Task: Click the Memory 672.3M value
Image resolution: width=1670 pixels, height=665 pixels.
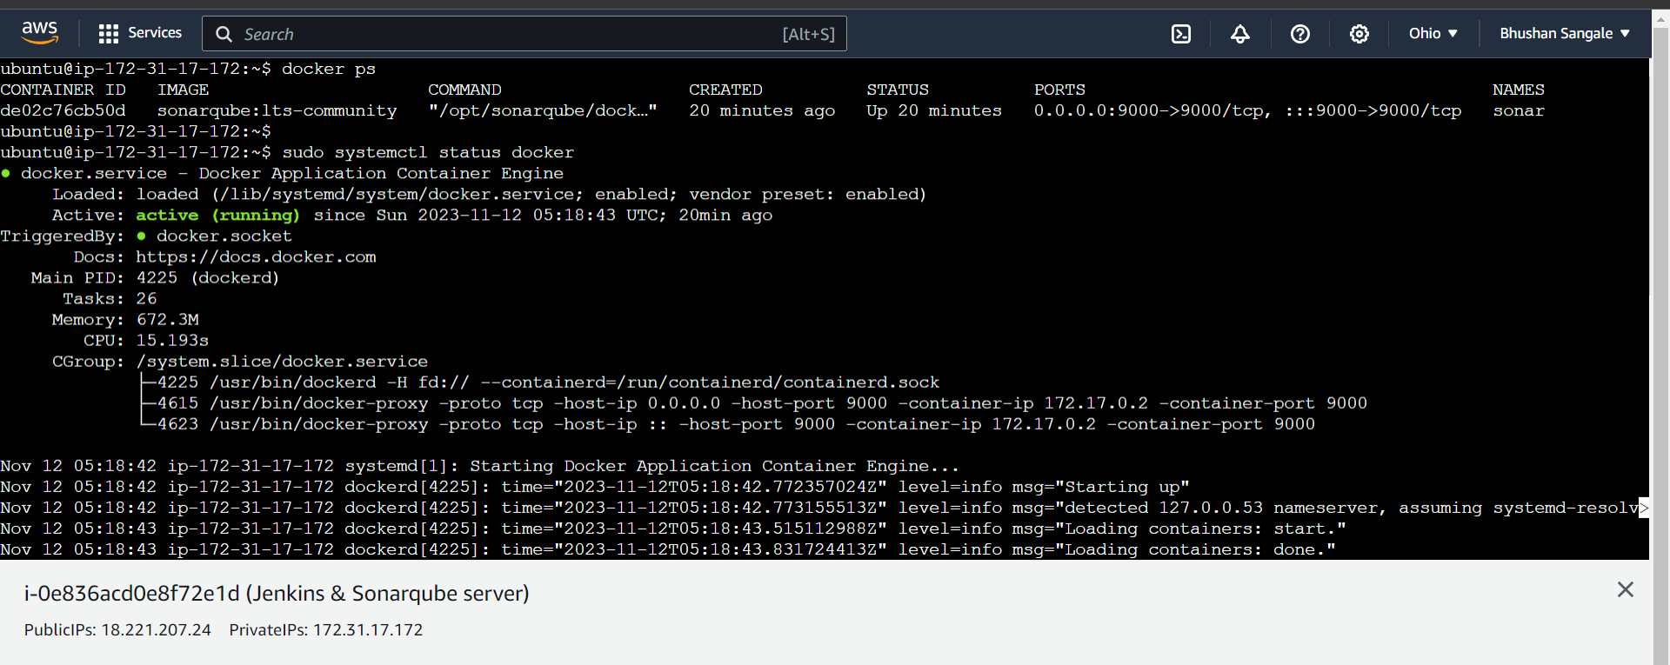Action: click(x=168, y=320)
